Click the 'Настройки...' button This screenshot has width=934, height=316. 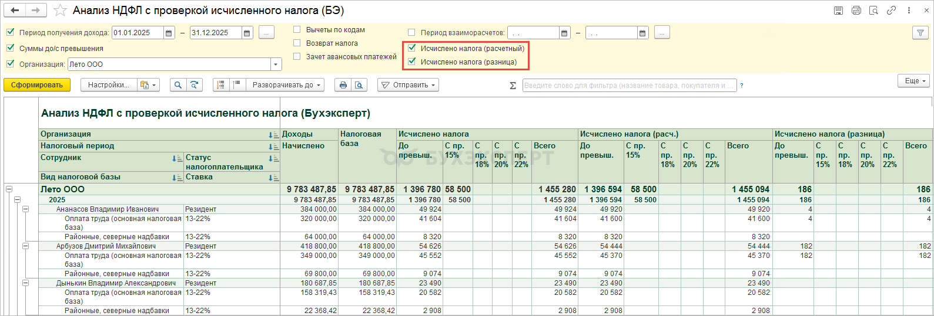click(x=108, y=85)
